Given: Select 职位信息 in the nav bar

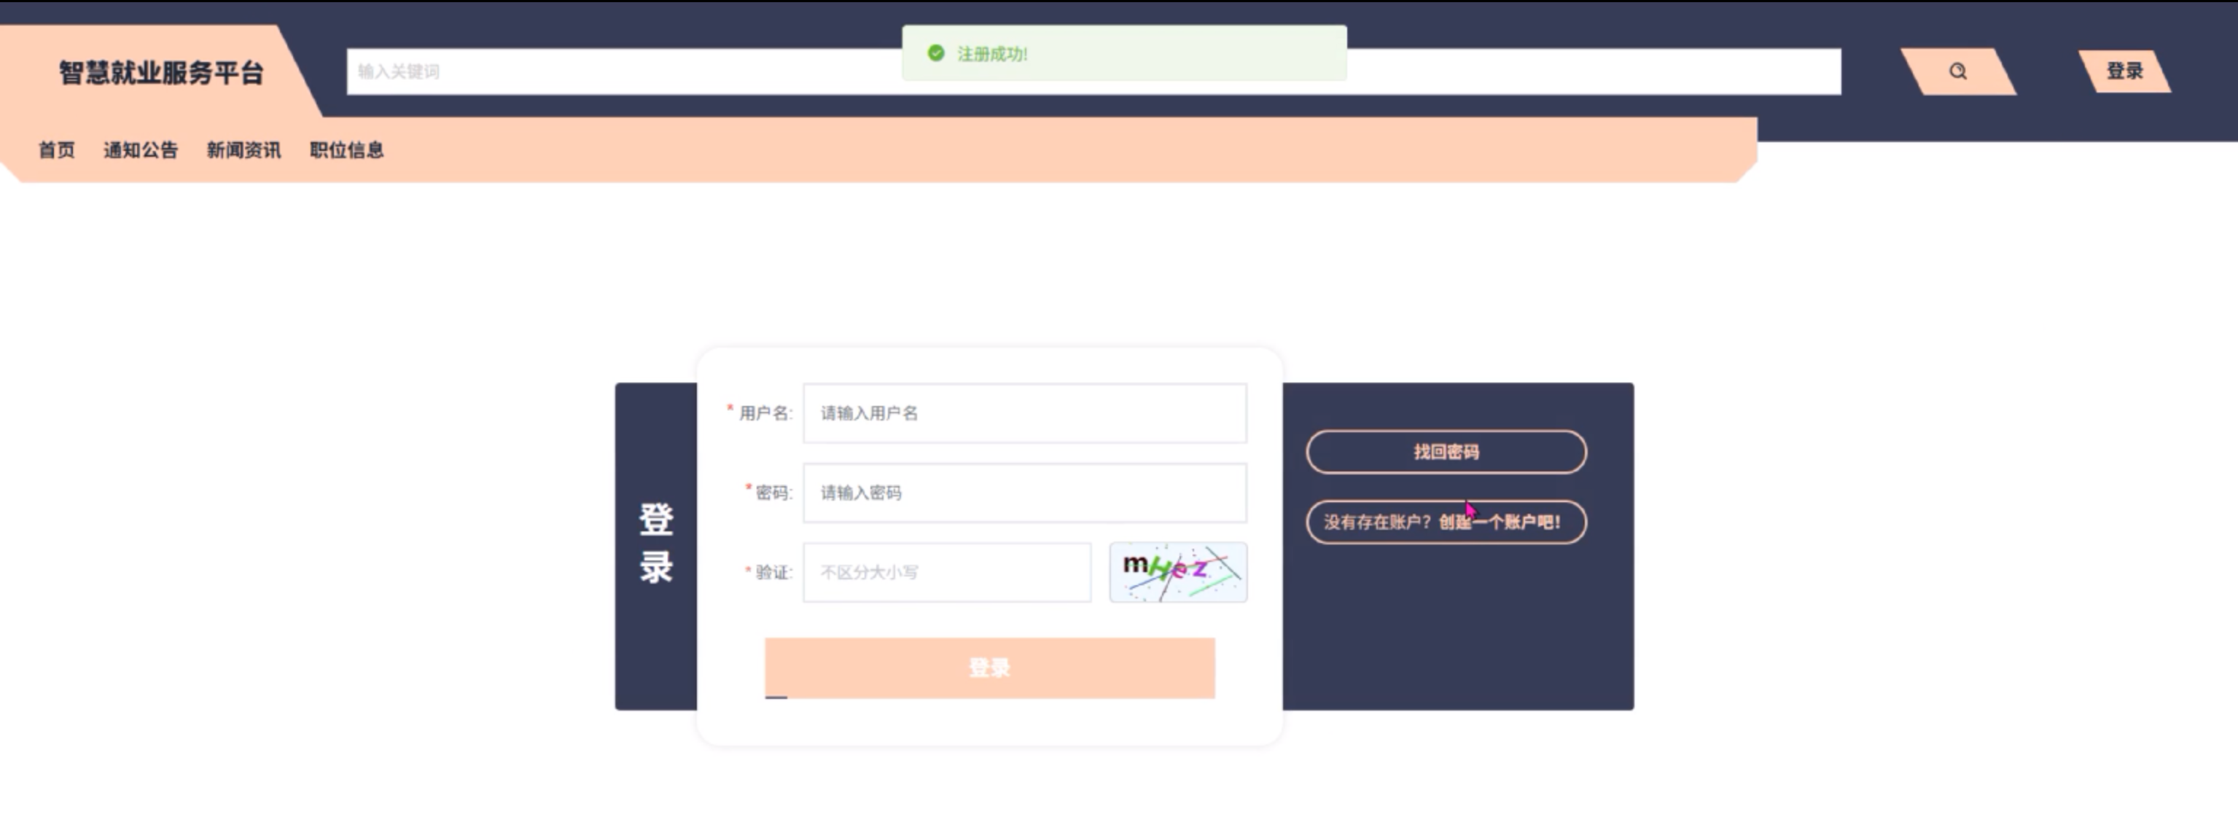Looking at the screenshot, I should [347, 150].
